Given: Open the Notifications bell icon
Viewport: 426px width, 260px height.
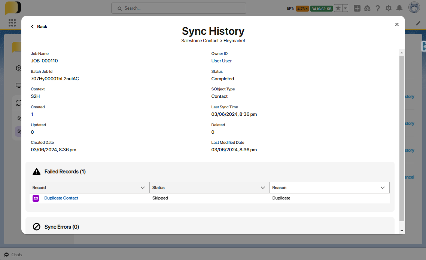Looking at the screenshot, I should 399,8.
